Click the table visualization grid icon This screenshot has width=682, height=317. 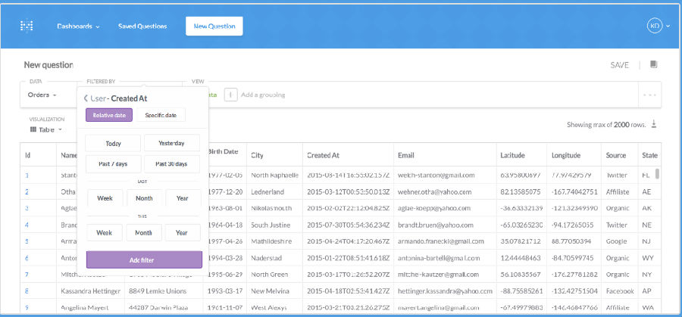pyautogui.click(x=33, y=129)
